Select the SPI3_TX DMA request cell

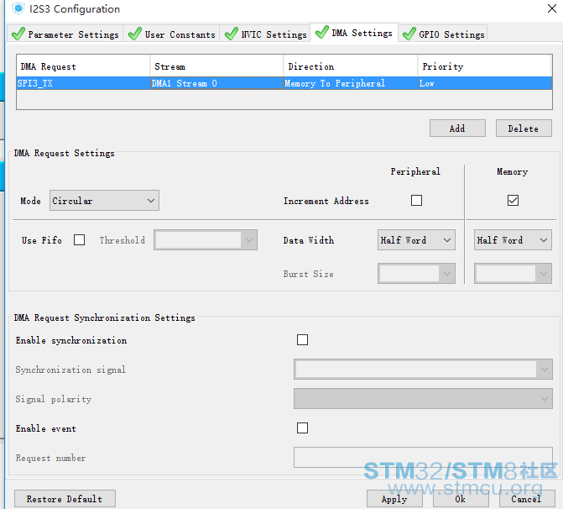coord(83,83)
